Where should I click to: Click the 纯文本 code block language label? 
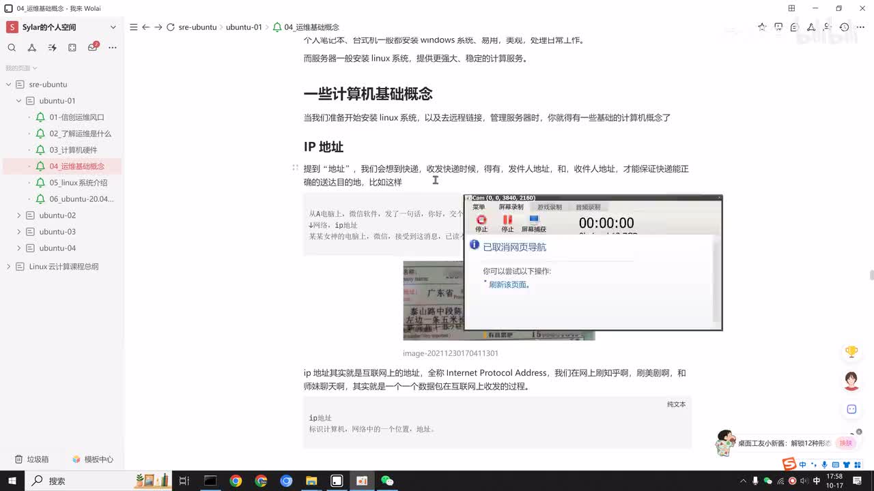coord(676,404)
